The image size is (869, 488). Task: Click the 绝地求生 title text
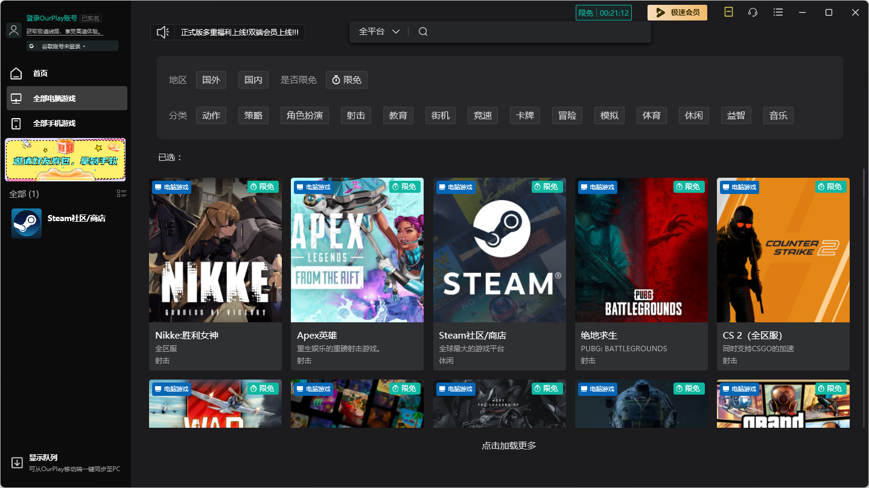pyautogui.click(x=599, y=336)
